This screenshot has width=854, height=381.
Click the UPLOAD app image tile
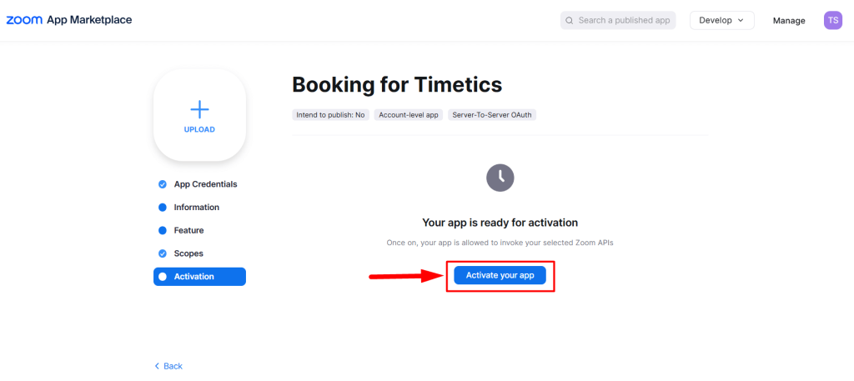click(199, 115)
